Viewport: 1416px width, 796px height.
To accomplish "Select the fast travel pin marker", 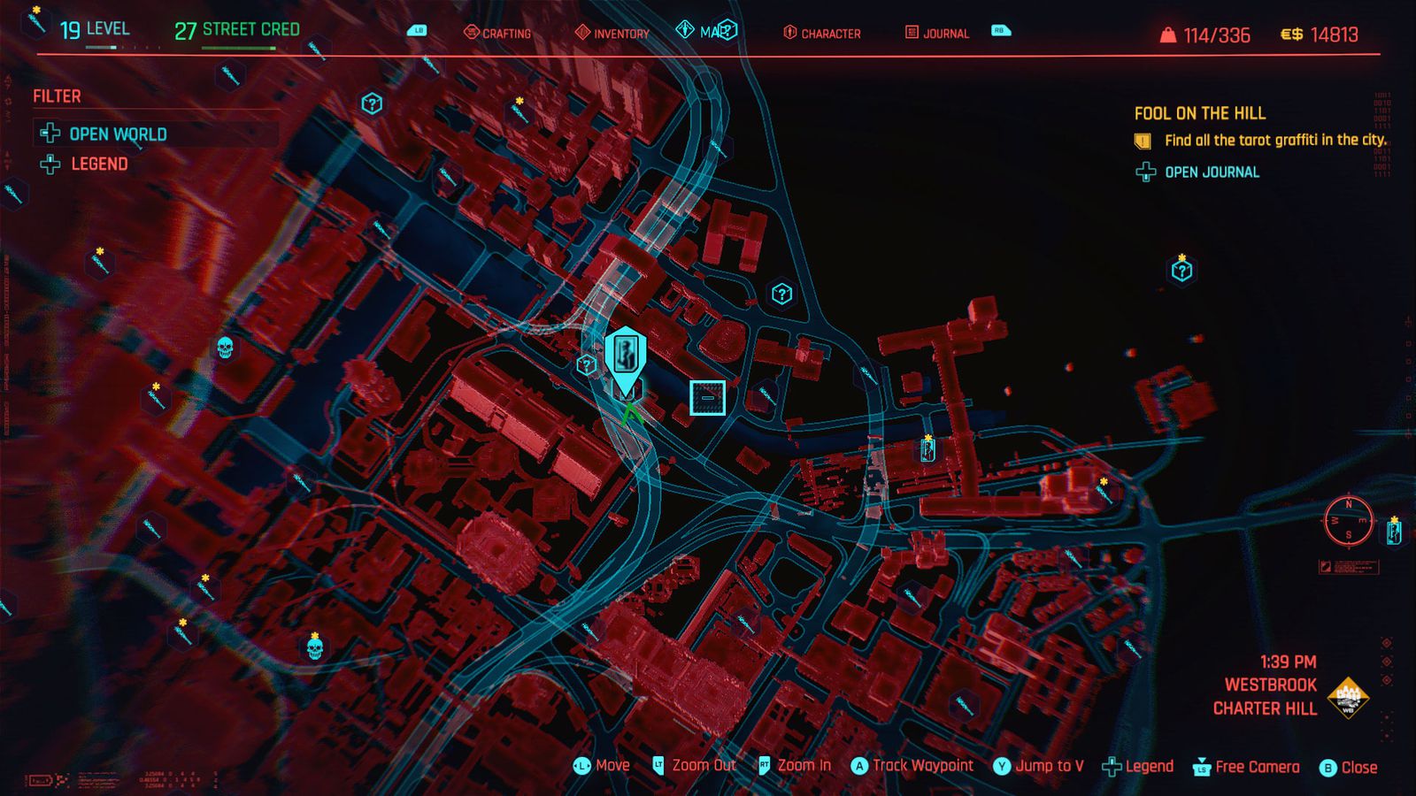I will point(625,361).
